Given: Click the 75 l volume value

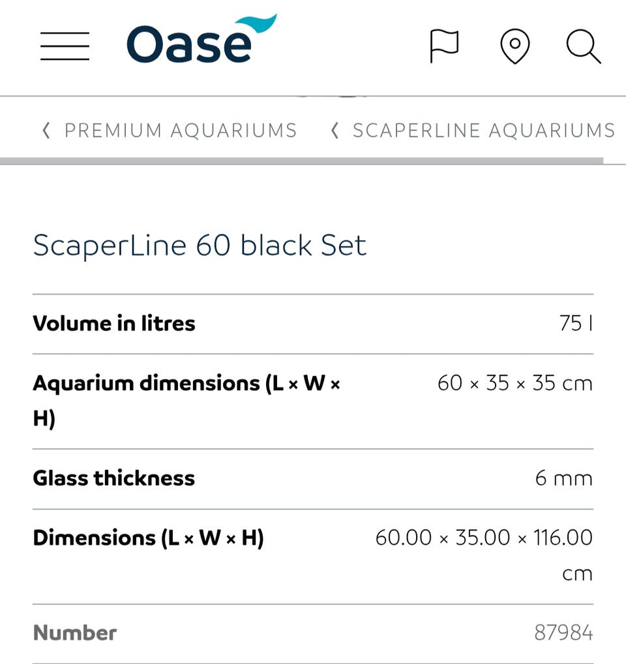Looking at the screenshot, I should click(576, 323).
